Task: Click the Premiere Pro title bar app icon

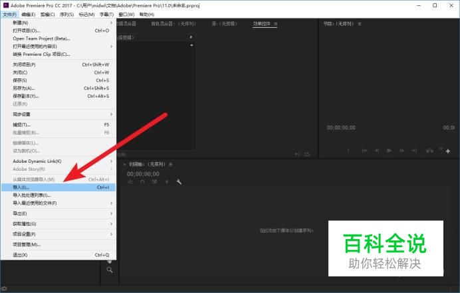Action: click(6, 5)
